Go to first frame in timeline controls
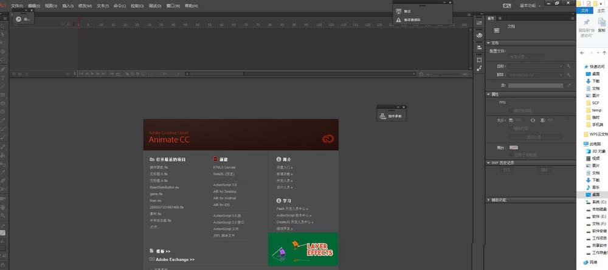 (81, 74)
